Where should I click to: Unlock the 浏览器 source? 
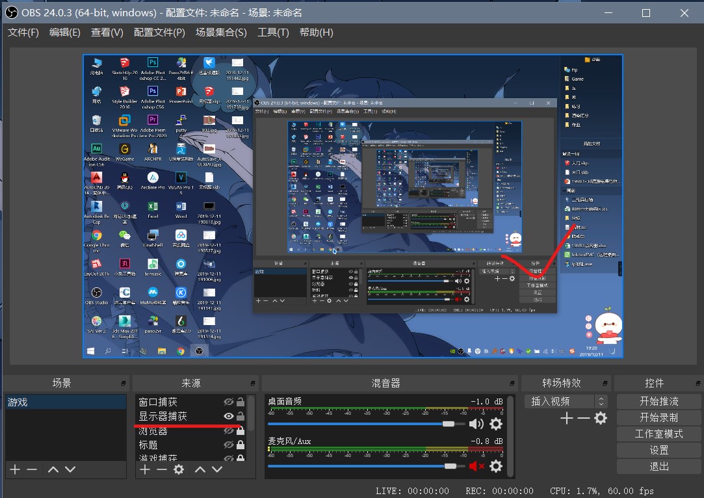pos(241,430)
